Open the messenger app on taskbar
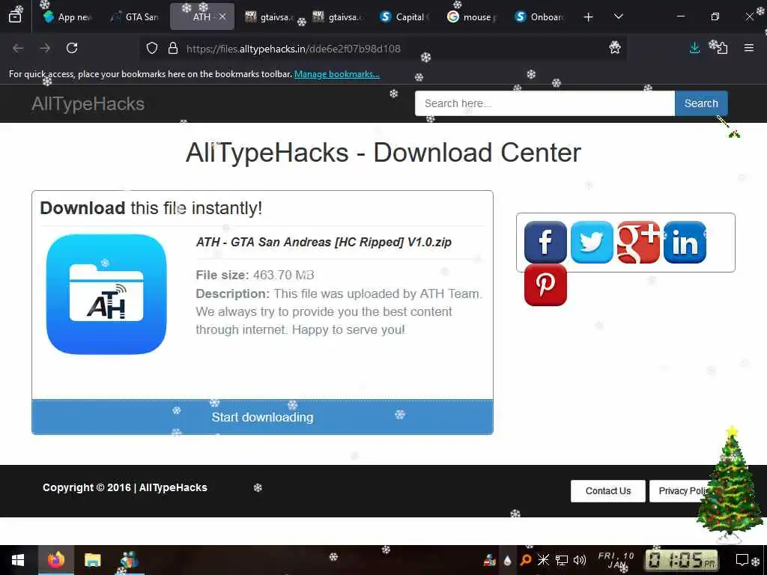Viewport: 767px width, 575px height. click(129, 560)
